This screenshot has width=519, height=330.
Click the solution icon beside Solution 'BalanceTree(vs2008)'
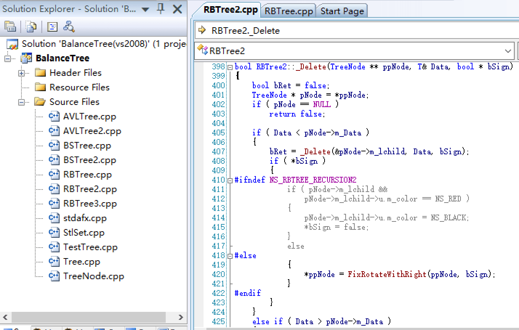click(12, 44)
